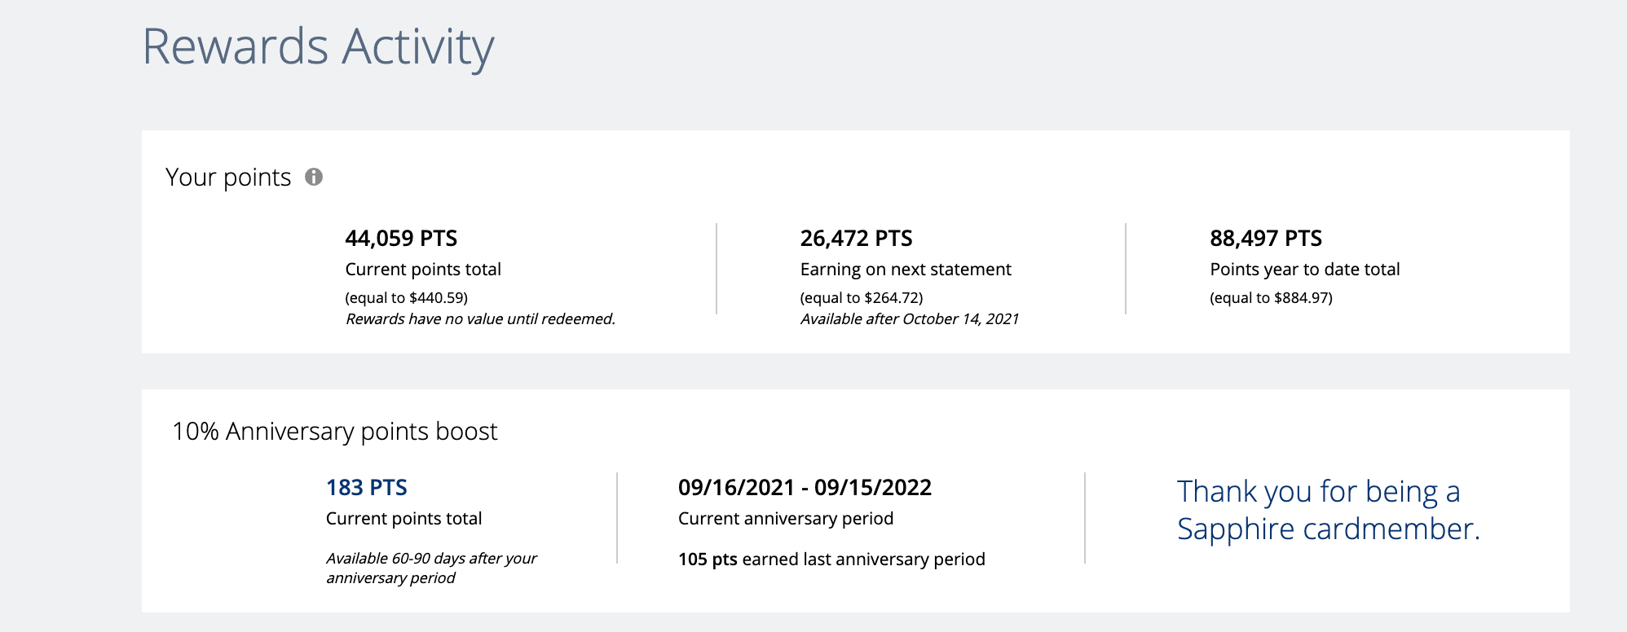Viewport: 1627px width, 632px height.
Task: Click the 44,059 PTS current total
Action: pos(401,239)
